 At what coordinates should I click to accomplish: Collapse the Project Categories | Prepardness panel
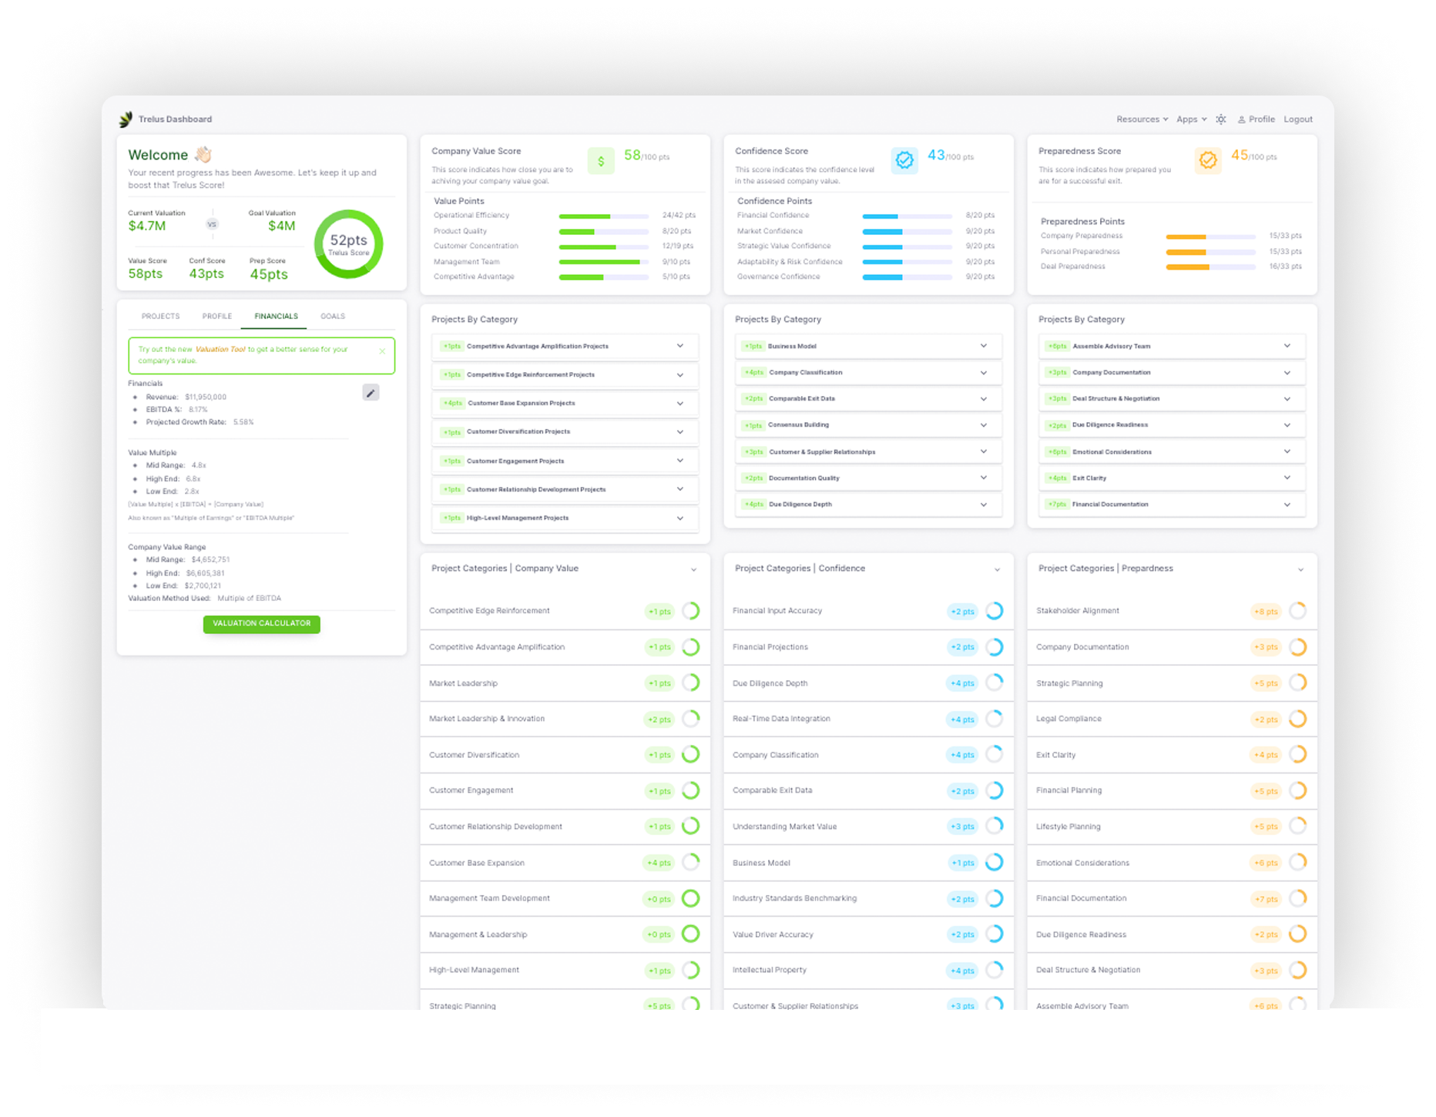(x=1300, y=570)
